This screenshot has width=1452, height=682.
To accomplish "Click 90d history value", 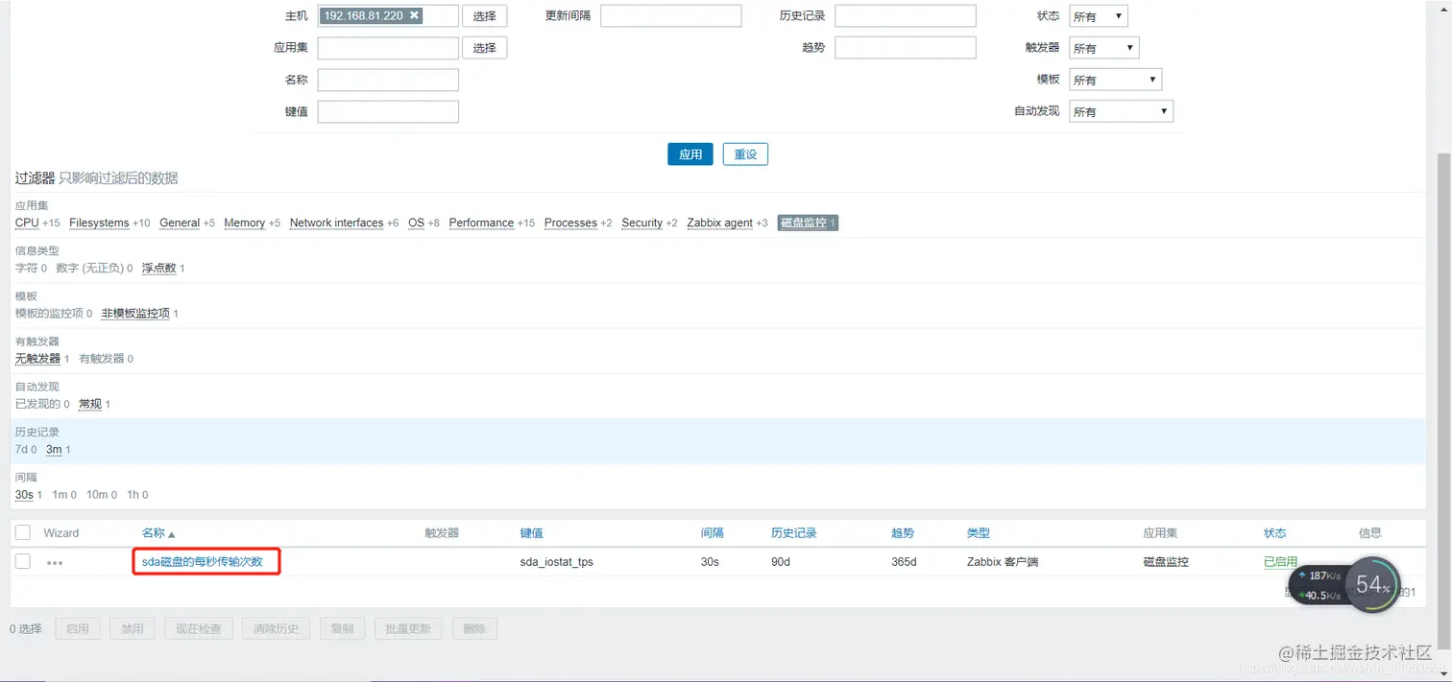I will [781, 562].
